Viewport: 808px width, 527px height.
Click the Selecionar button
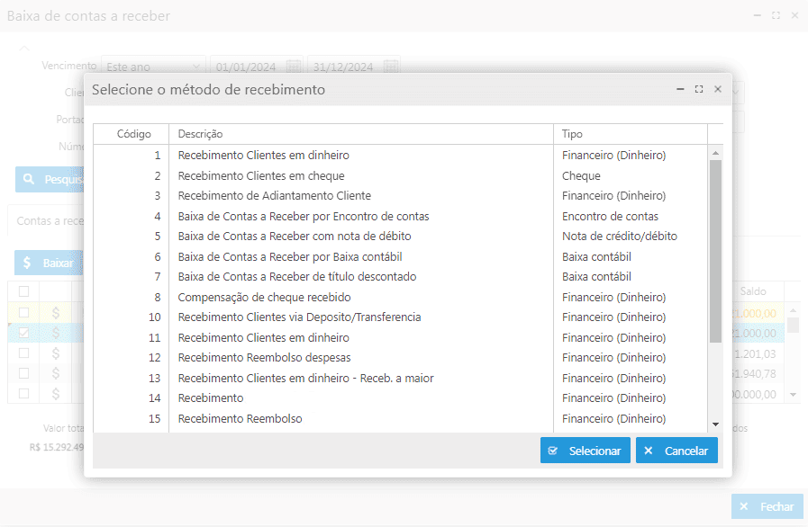tap(585, 451)
